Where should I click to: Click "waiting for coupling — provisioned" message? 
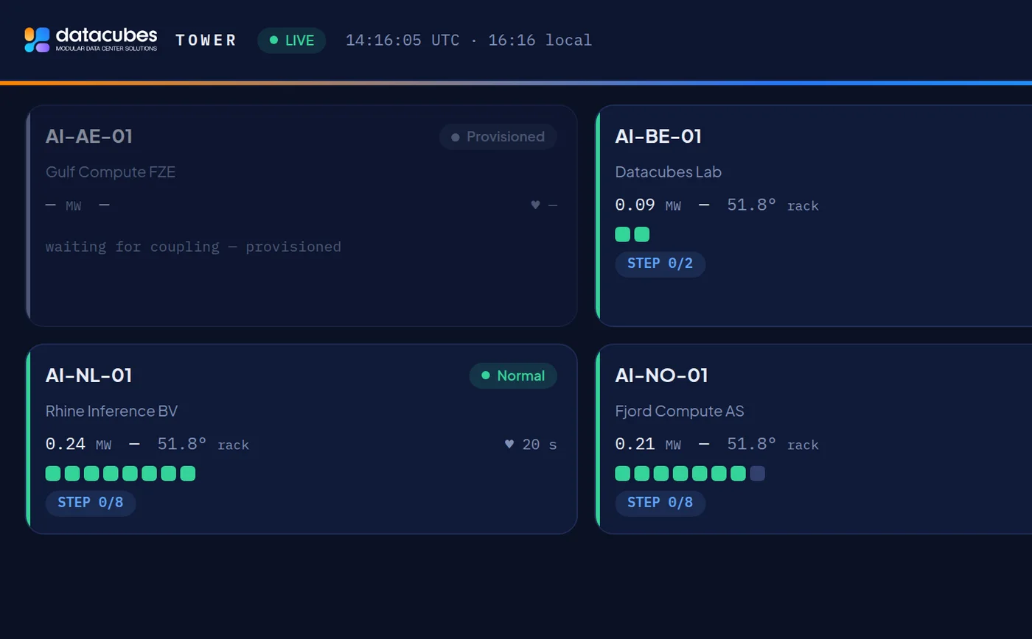click(x=193, y=247)
